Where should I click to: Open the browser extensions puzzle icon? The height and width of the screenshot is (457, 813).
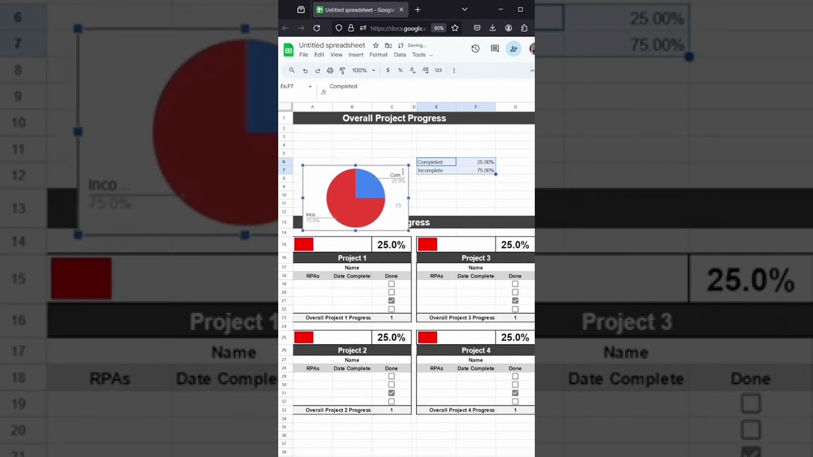click(524, 28)
